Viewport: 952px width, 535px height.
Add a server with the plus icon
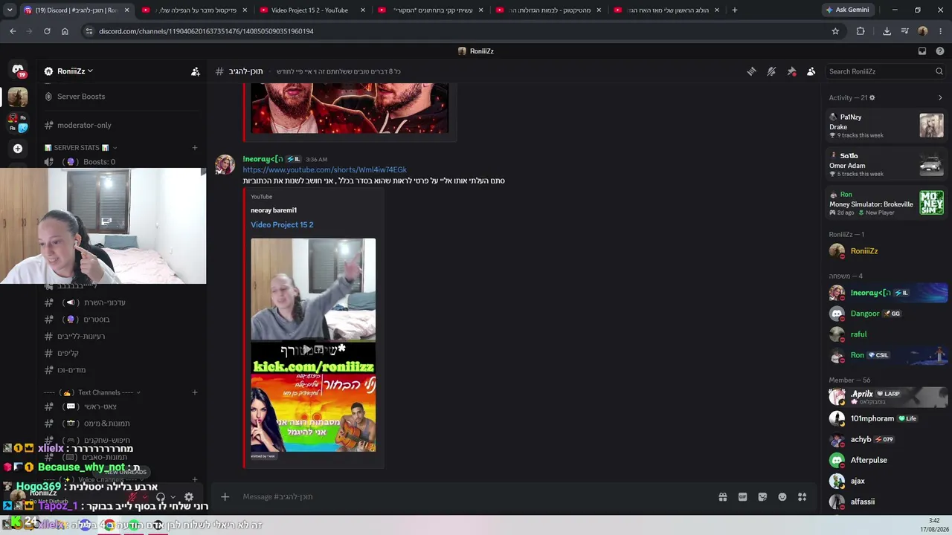click(18, 149)
